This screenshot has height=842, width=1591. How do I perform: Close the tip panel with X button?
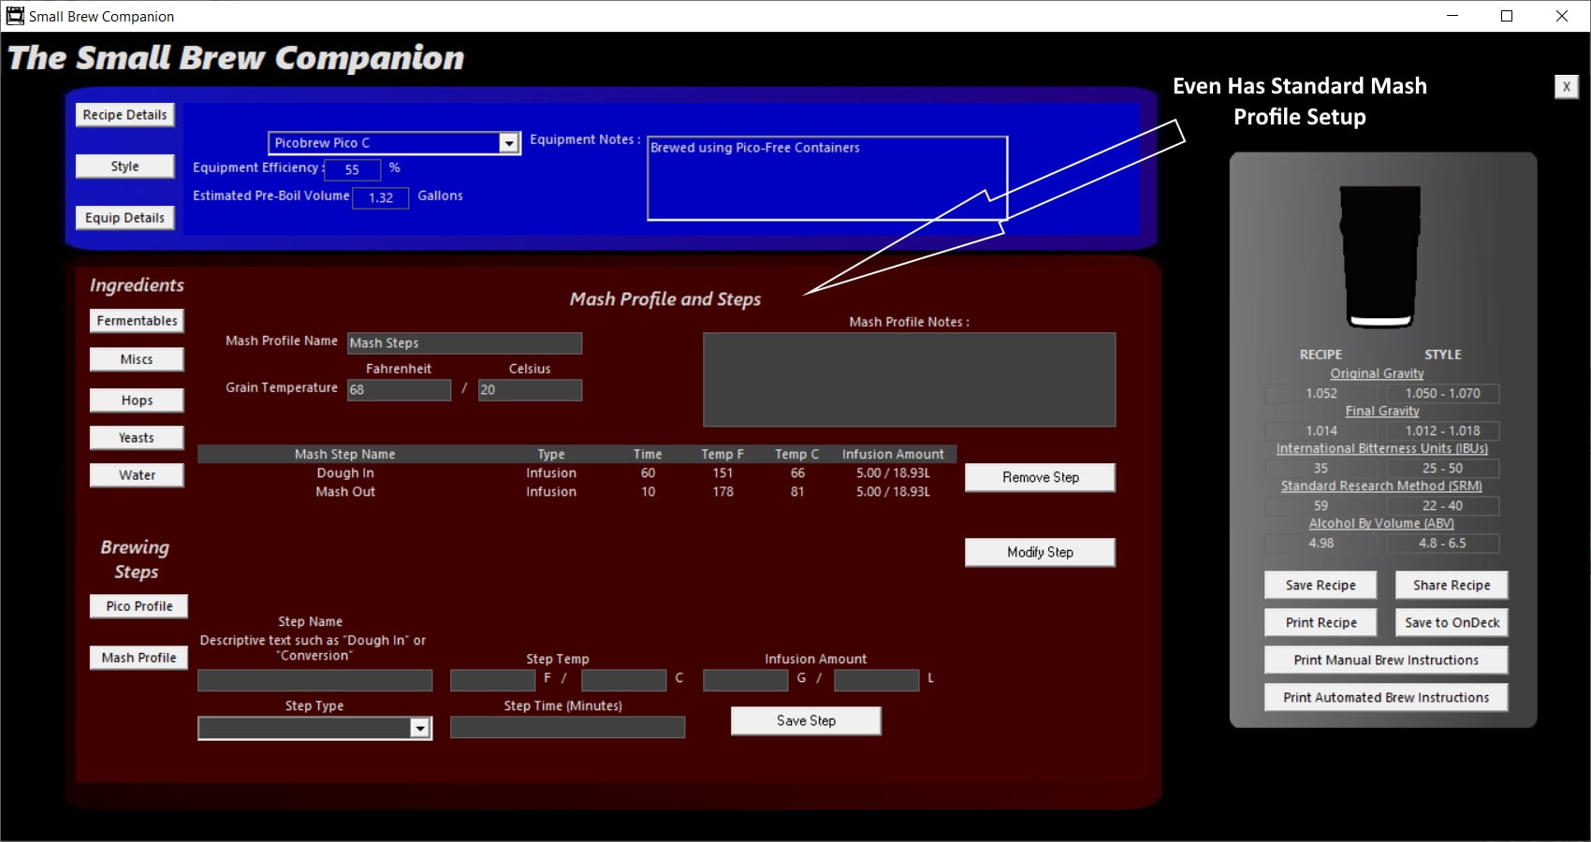coord(1566,87)
